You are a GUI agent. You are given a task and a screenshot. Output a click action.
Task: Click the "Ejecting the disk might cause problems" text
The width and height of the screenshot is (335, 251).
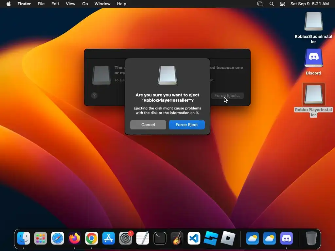(x=167, y=110)
